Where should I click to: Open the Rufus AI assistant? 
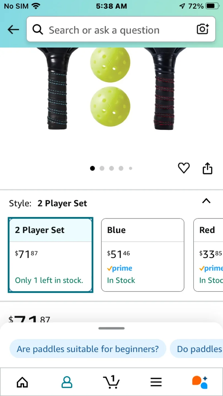pyautogui.click(x=199, y=382)
